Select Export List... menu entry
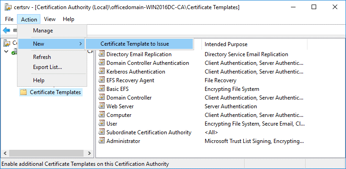 coord(51,67)
